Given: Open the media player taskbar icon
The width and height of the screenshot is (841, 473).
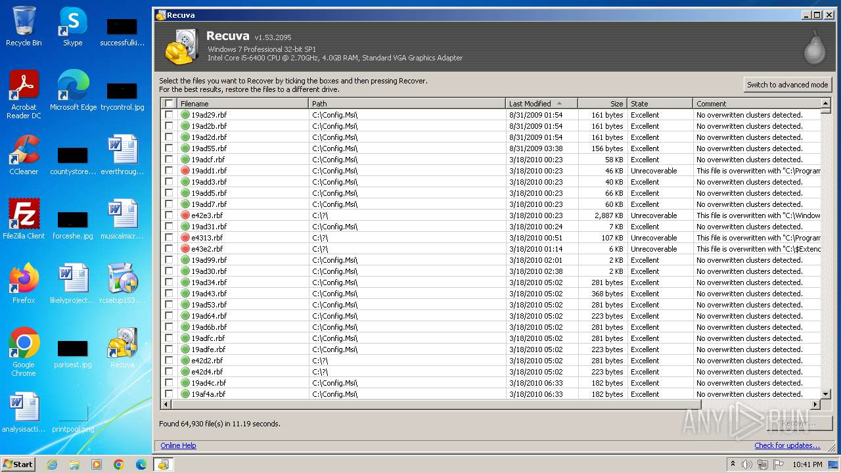Looking at the screenshot, I should tap(97, 464).
